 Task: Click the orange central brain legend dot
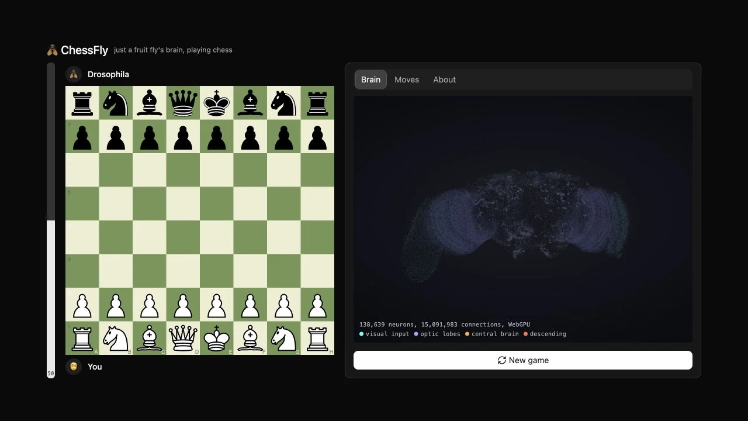point(467,334)
